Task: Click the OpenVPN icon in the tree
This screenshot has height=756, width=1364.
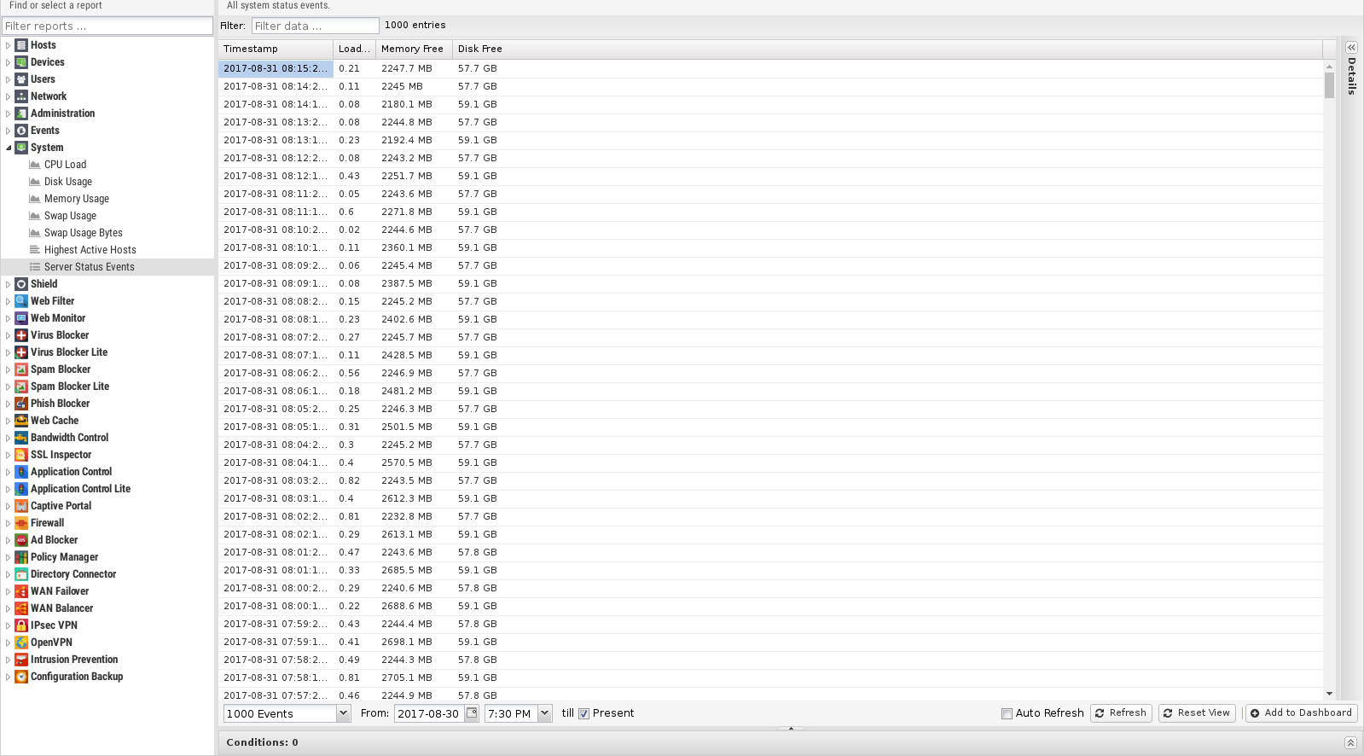Action: coord(21,643)
